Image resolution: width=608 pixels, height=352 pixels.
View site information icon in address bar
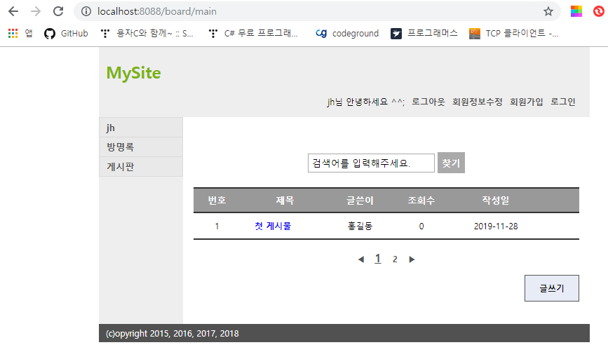click(86, 11)
